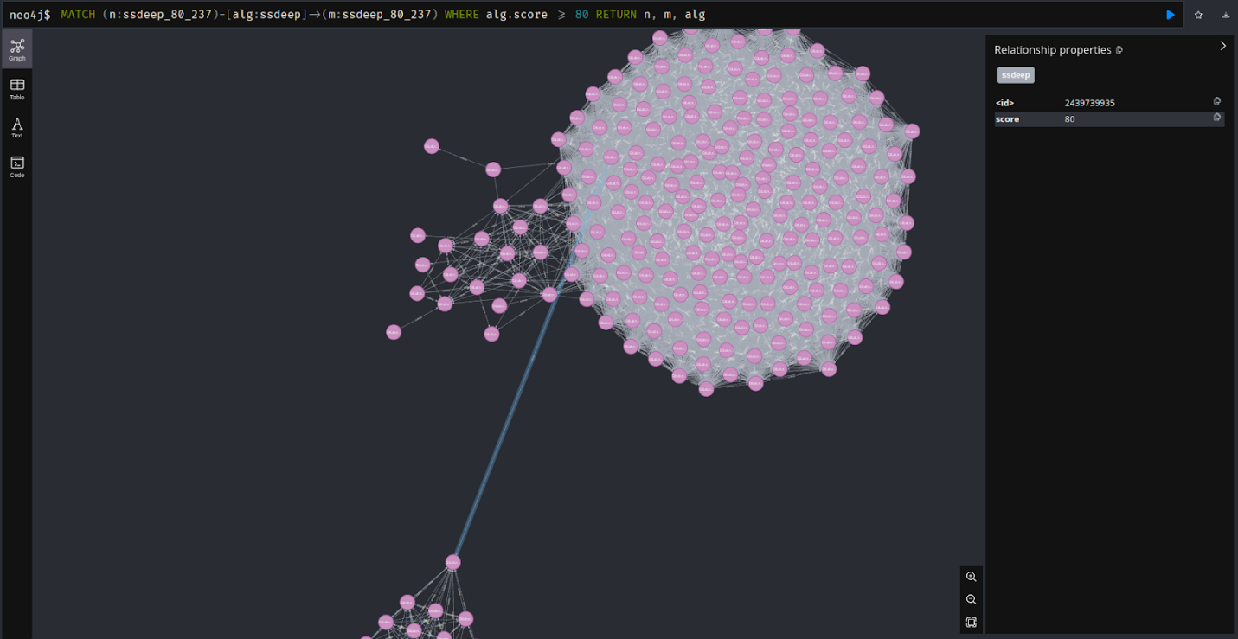Open the Code view
This screenshot has width=1238, height=639.
(x=17, y=166)
